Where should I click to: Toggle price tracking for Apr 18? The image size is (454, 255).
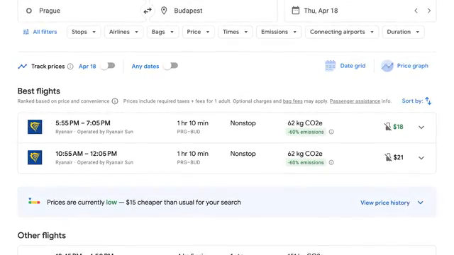tap(108, 66)
